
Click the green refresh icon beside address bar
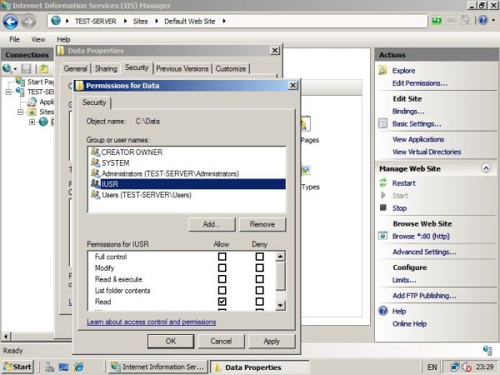point(437,21)
